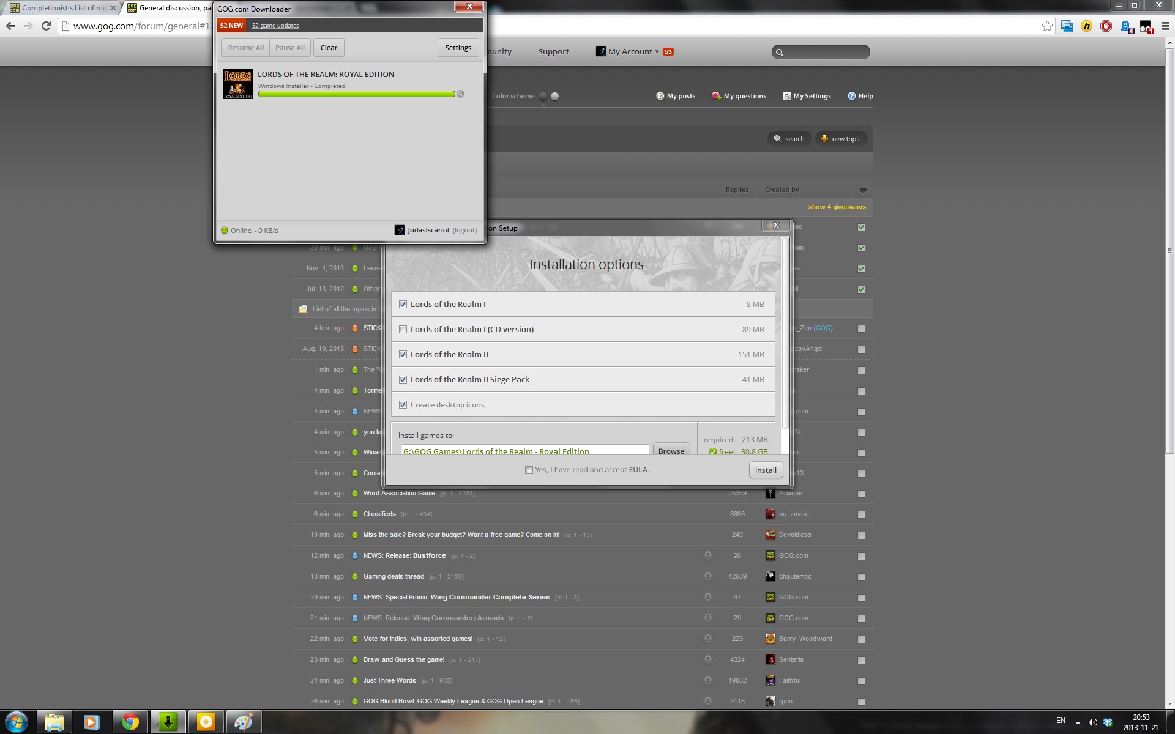Click forum search button

pos(789,139)
